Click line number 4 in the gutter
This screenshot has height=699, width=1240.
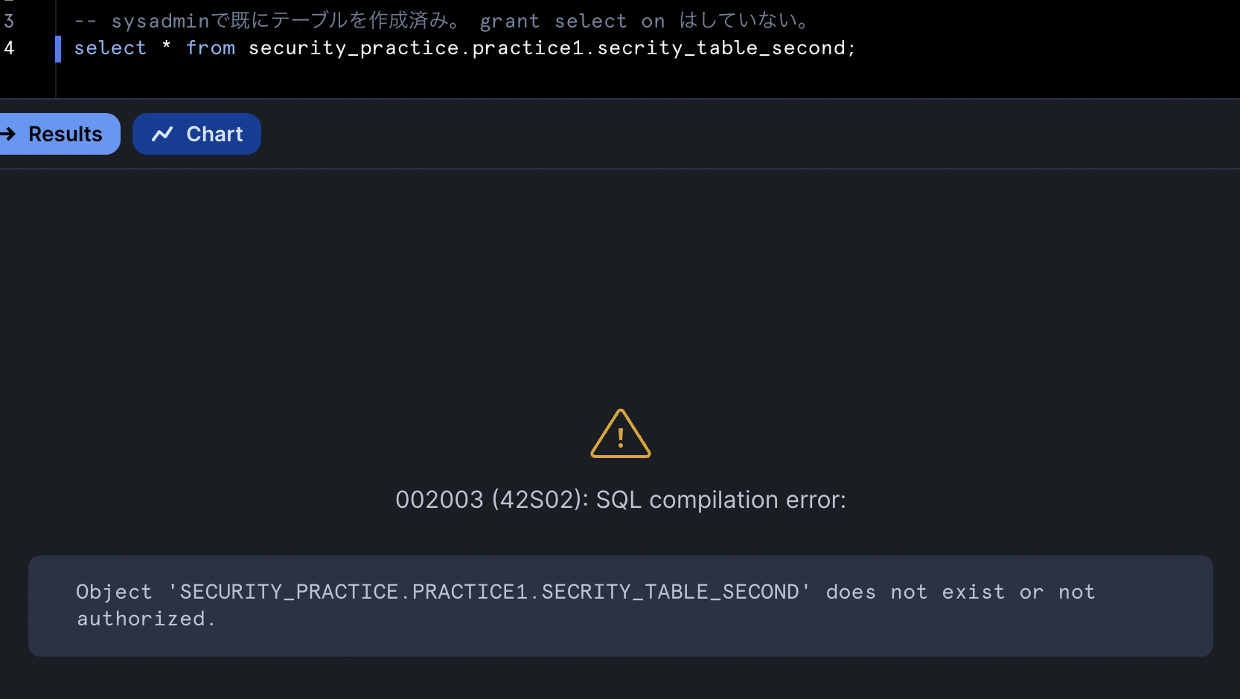[9, 48]
